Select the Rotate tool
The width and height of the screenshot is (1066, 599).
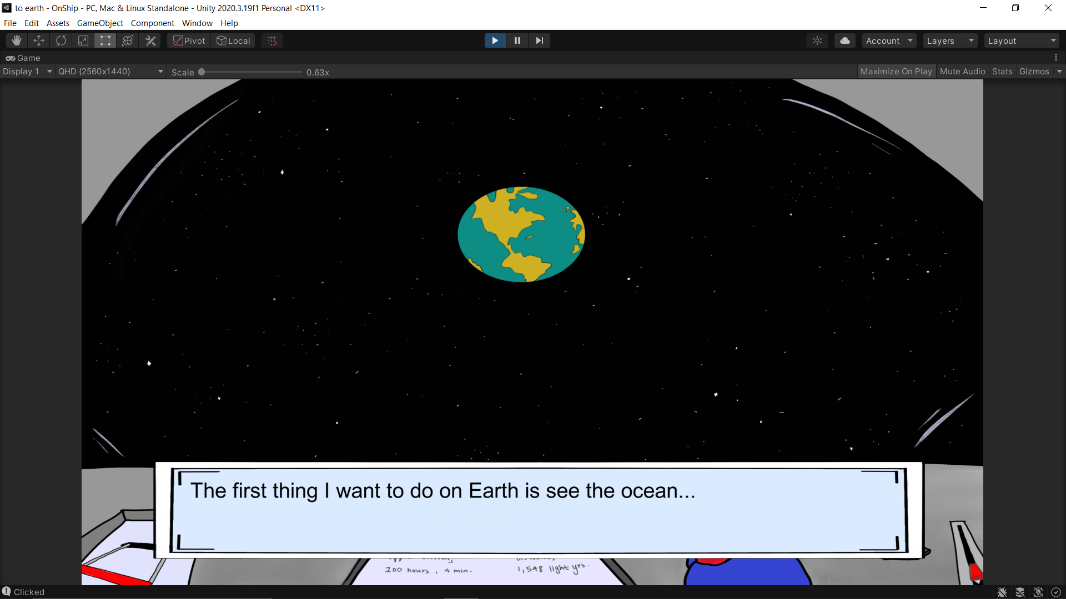coord(61,40)
